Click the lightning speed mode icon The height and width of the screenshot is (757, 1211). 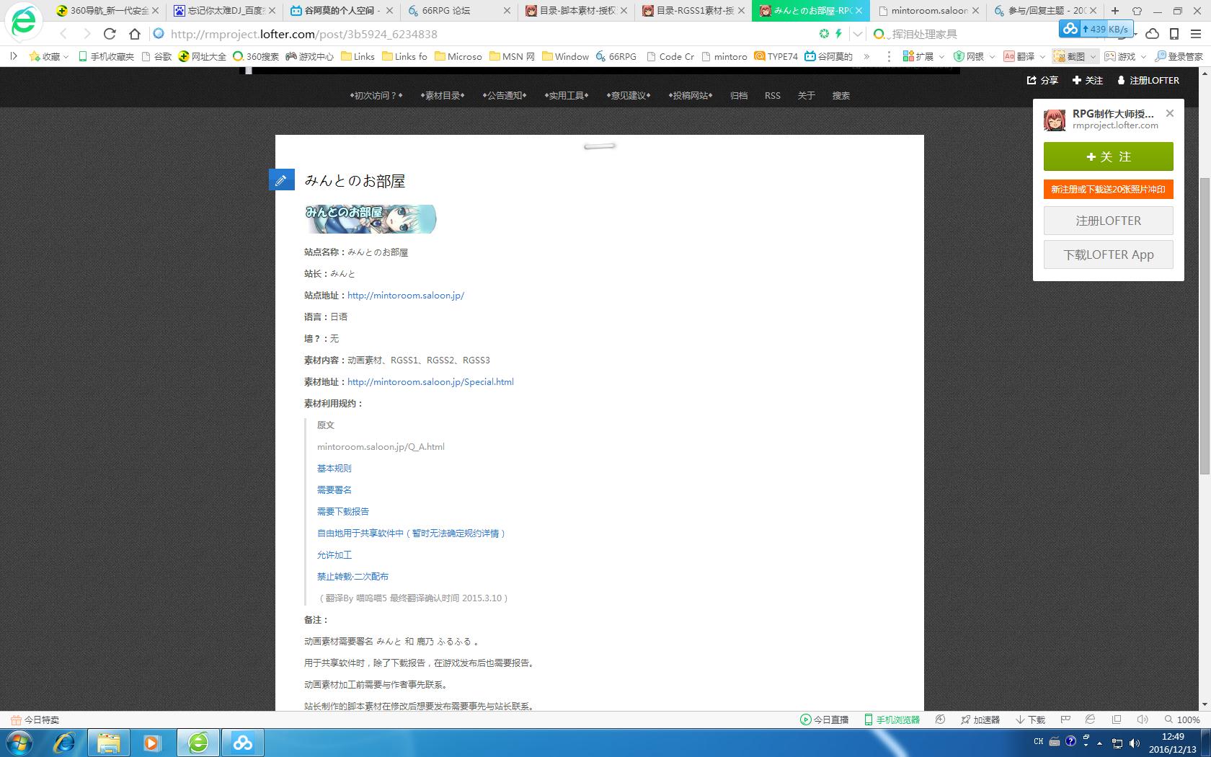(838, 34)
